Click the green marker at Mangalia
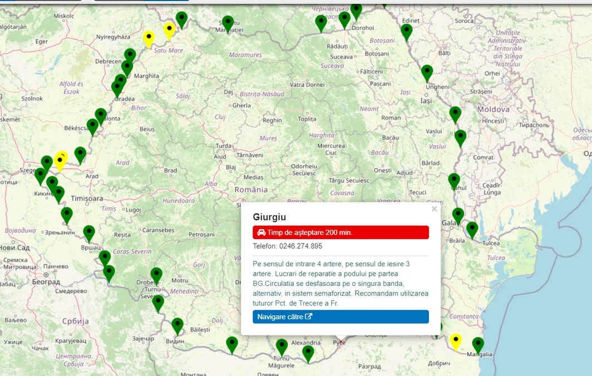592x376 pixels. point(478,346)
